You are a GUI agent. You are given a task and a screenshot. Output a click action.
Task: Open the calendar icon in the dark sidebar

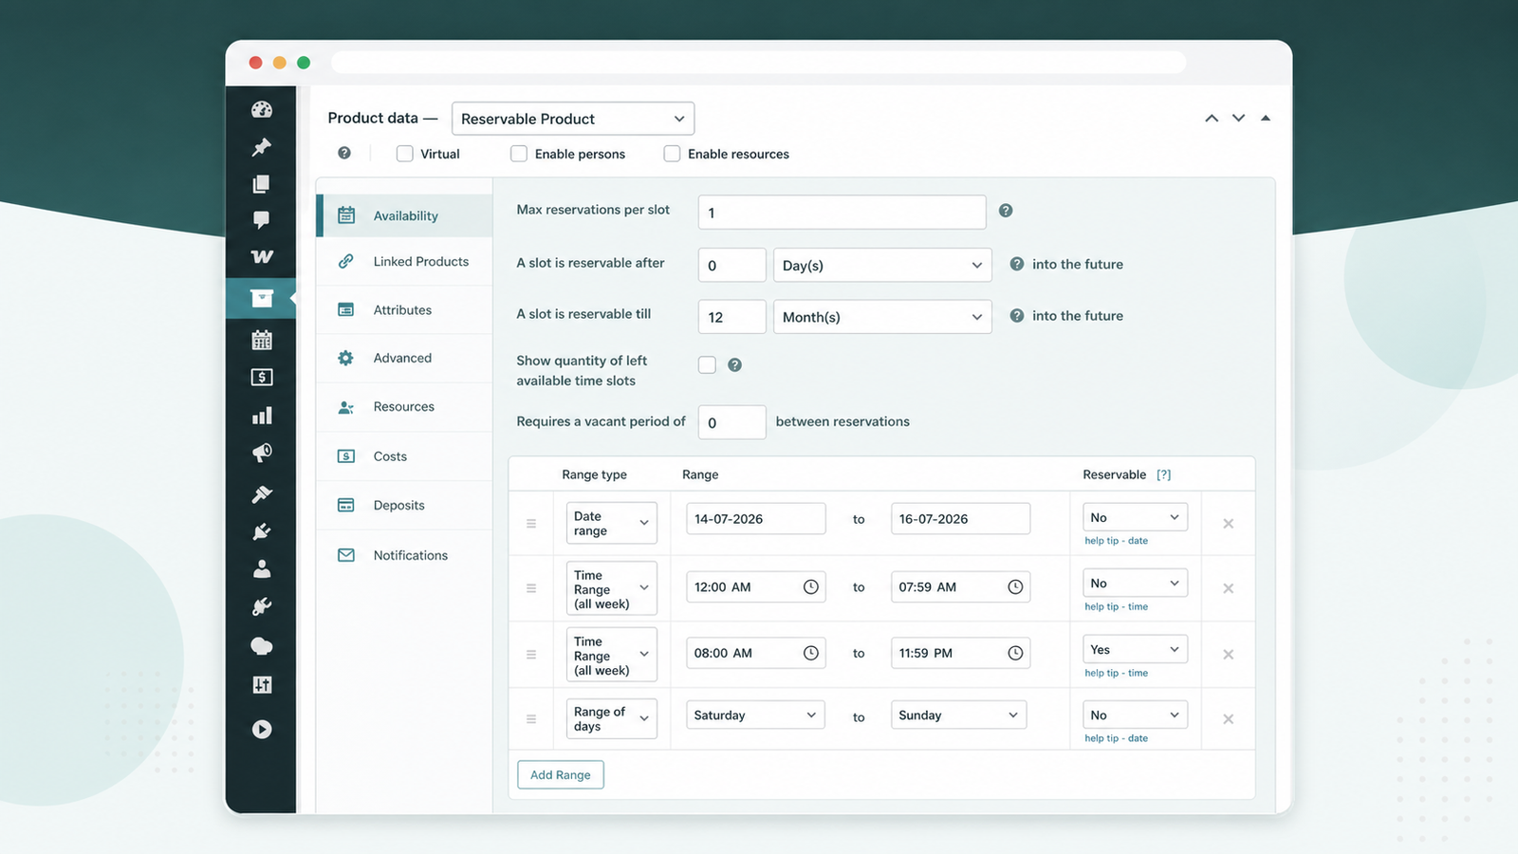tap(262, 339)
